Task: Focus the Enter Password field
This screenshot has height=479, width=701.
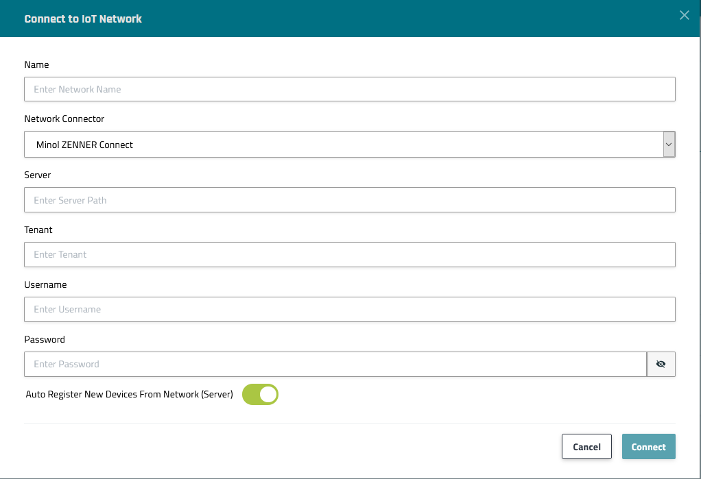Action: click(x=335, y=365)
